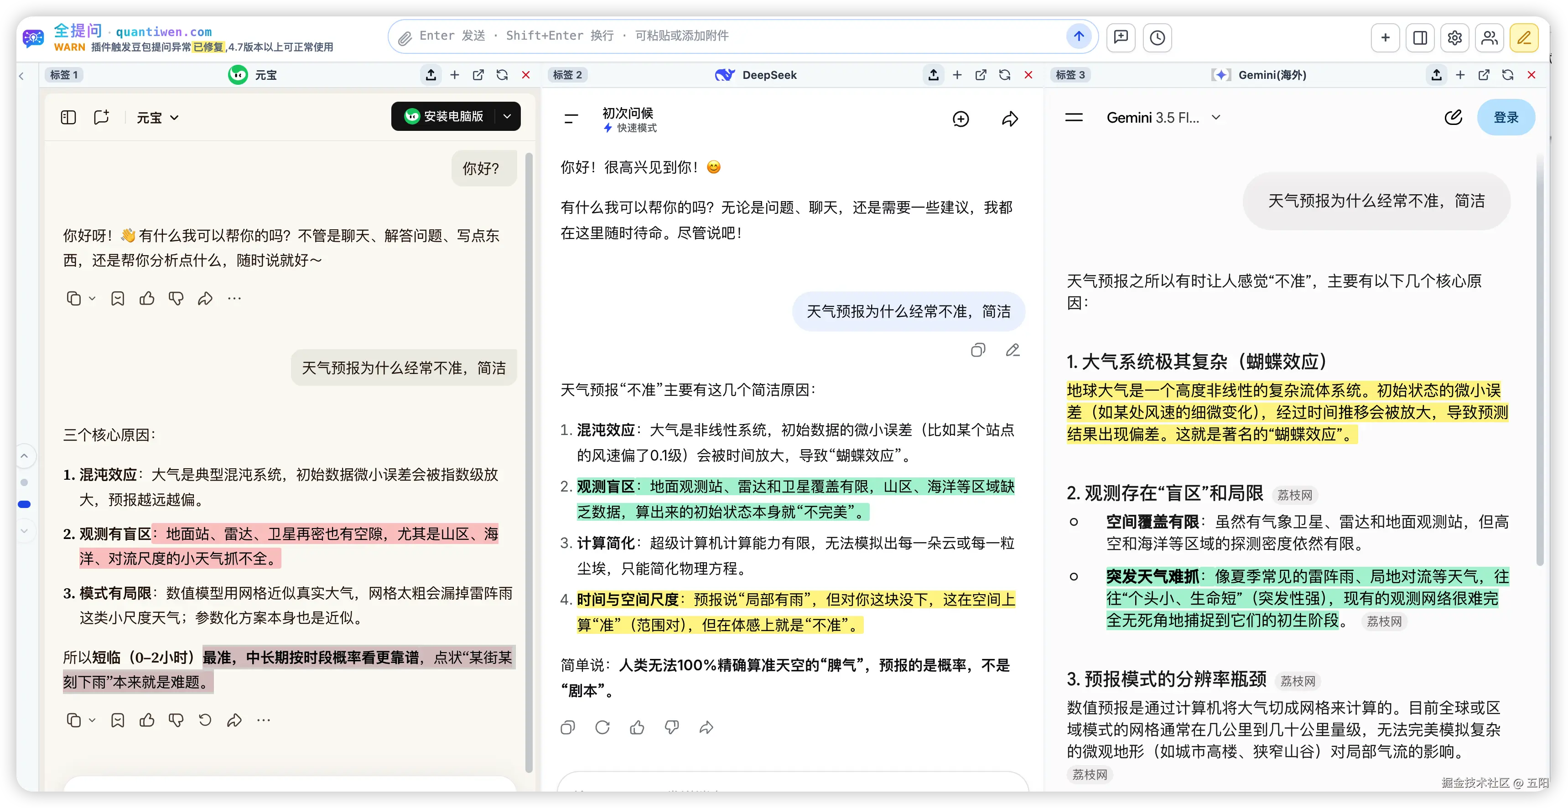Click the upload icon in the 元宝 tab header
This screenshot has height=808, width=1568.
[x=431, y=75]
